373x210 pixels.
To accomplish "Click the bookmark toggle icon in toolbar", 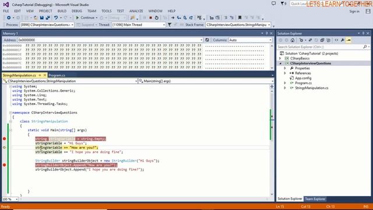I will 240,17.
